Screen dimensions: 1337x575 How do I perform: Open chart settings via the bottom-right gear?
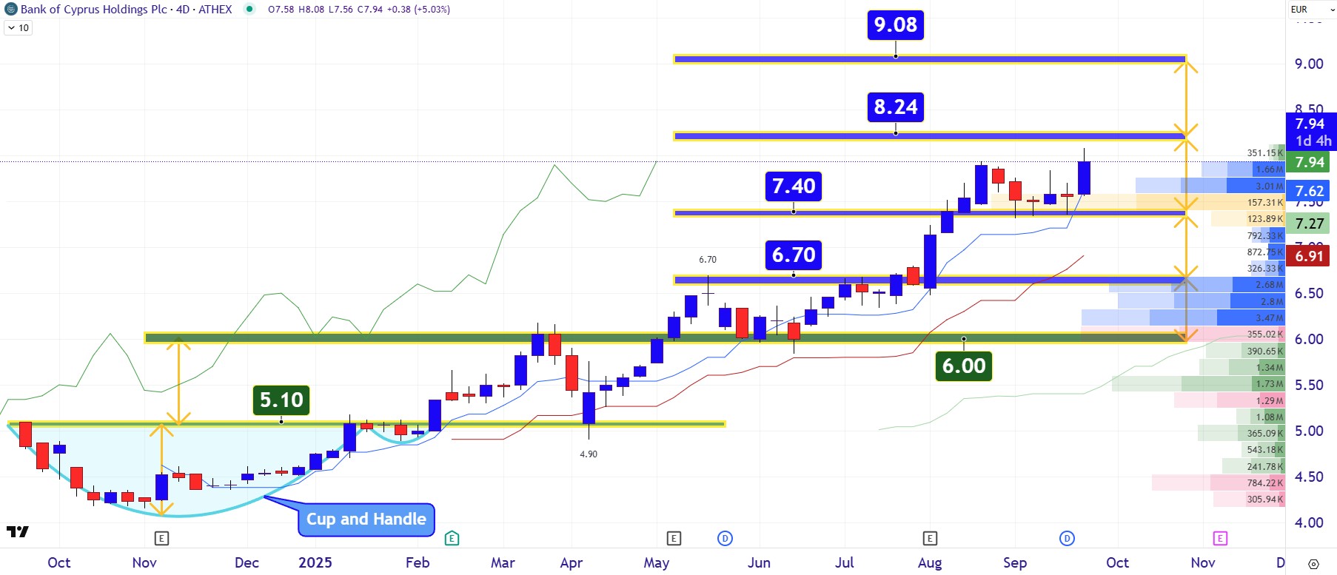[x=1313, y=564]
